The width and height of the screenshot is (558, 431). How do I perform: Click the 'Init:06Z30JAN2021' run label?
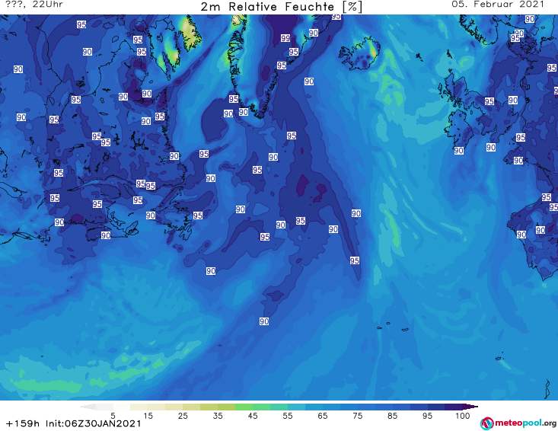click(93, 423)
